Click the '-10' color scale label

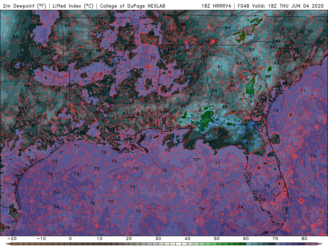tap(41, 239)
